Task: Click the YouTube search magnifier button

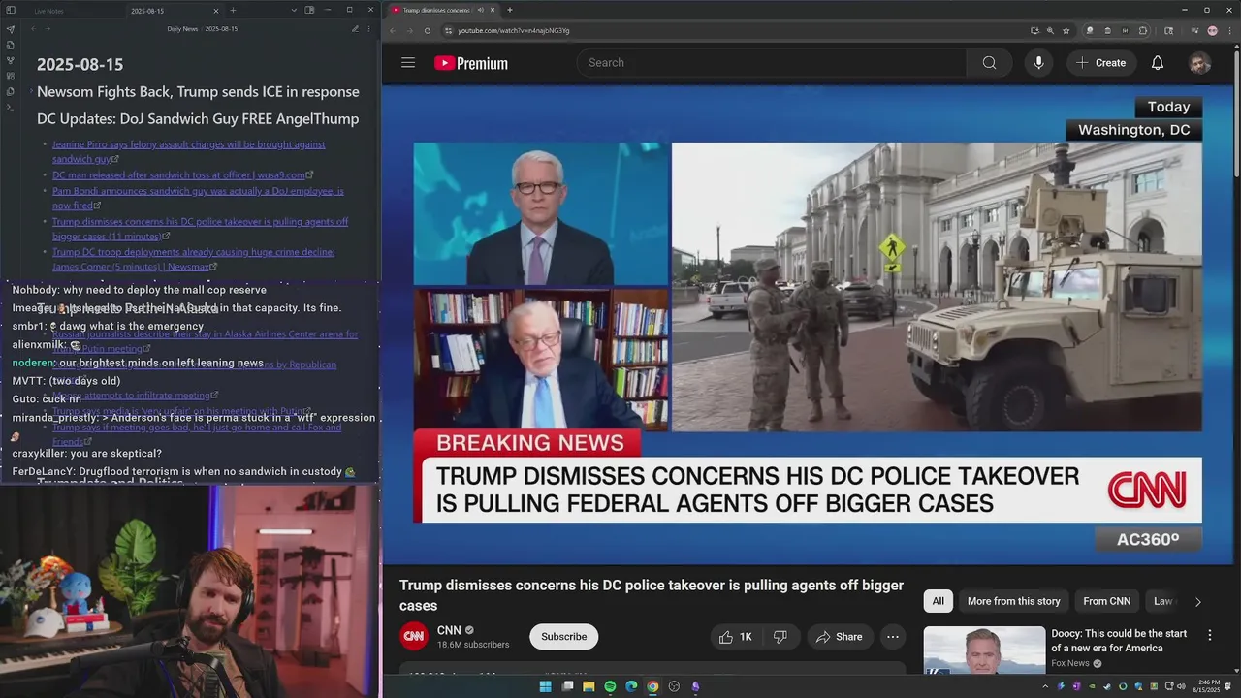Action: point(989,63)
